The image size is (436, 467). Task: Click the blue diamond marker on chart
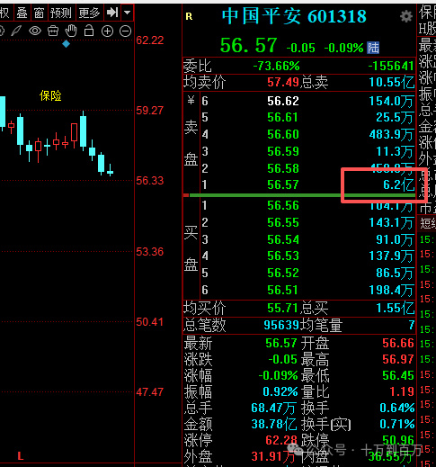coord(66,44)
